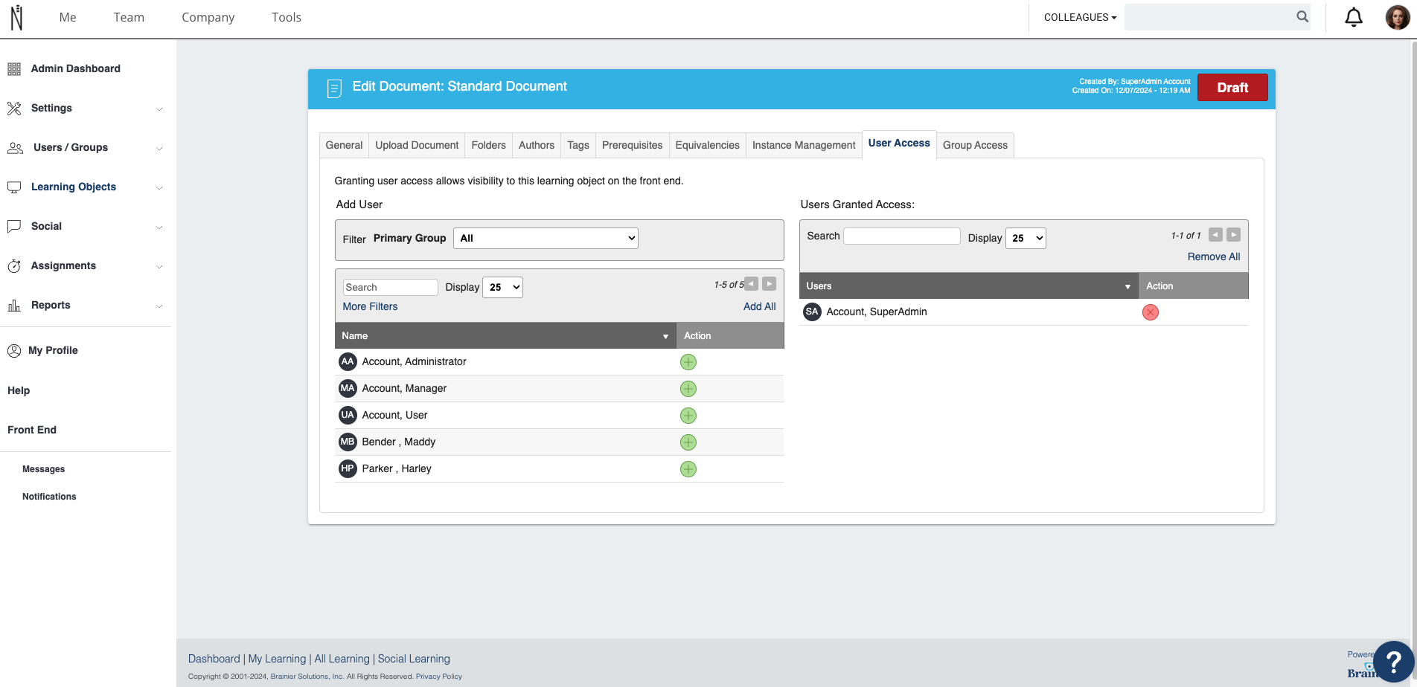The image size is (1417, 687).
Task: Open the notifications bell icon
Action: (x=1354, y=17)
